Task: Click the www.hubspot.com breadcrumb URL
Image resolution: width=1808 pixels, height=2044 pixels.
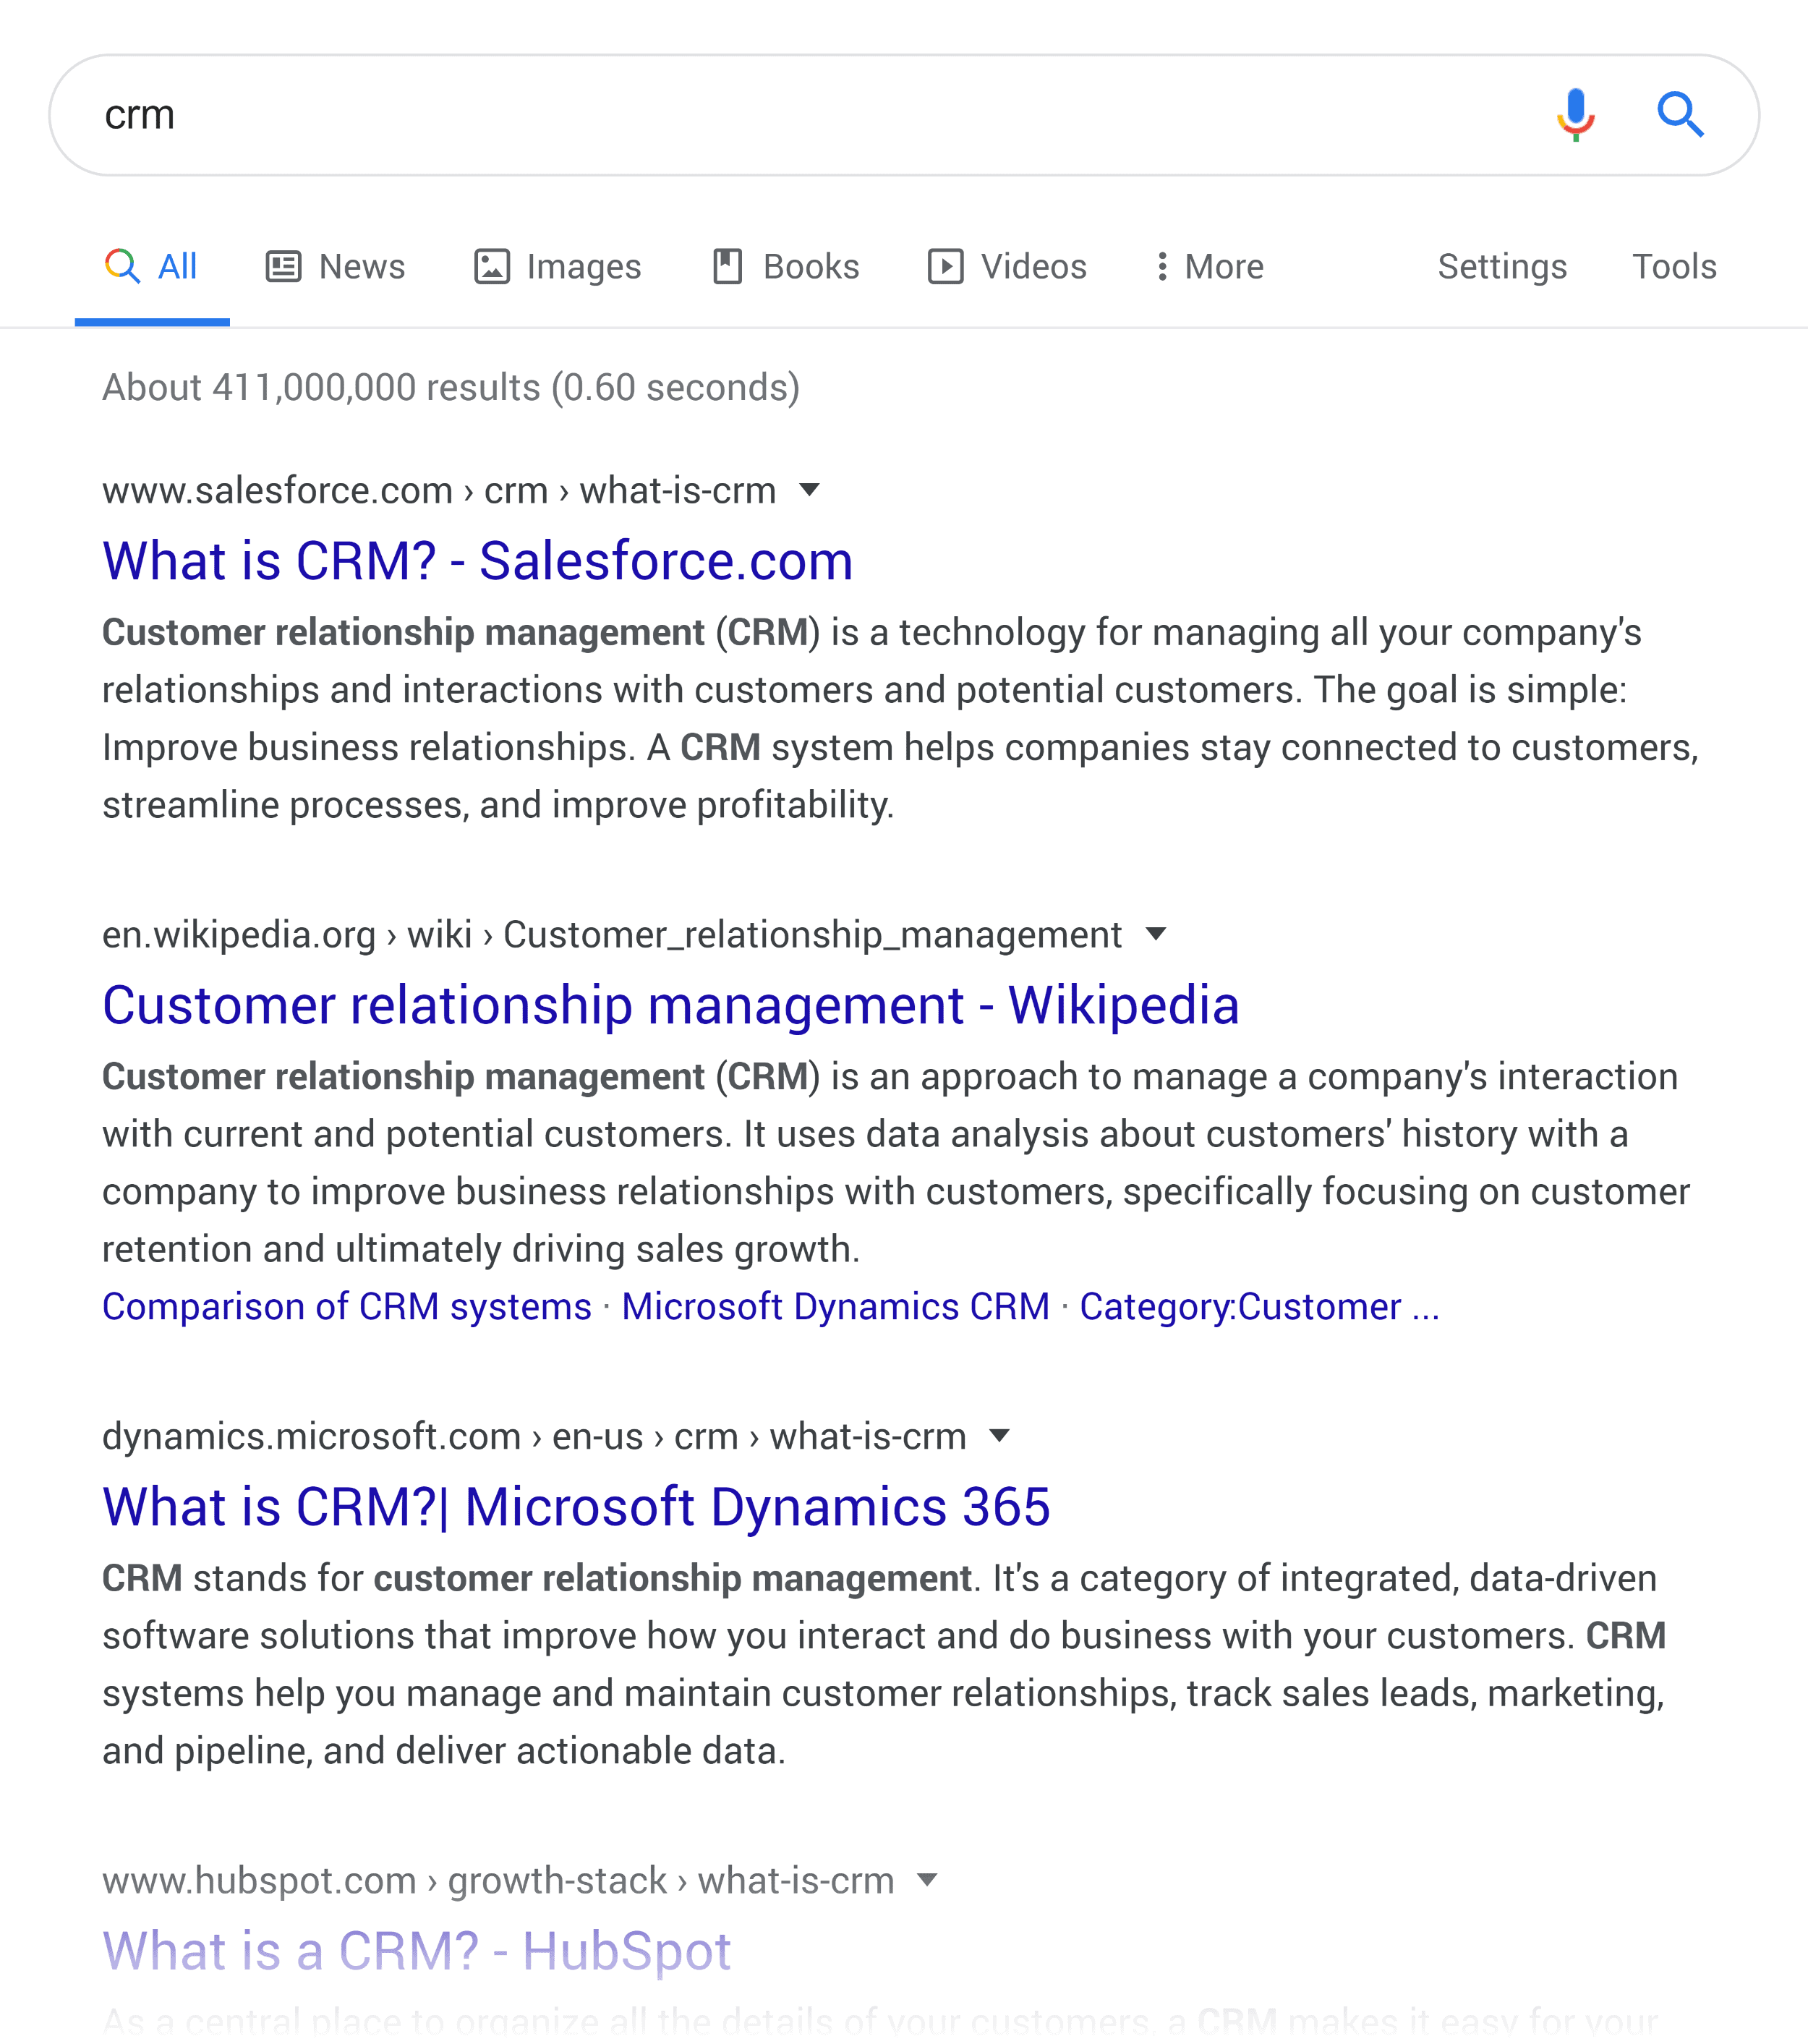Action: (498, 1881)
